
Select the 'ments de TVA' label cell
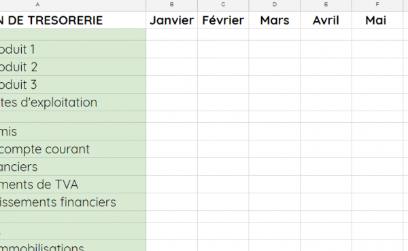[x=73, y=185]
